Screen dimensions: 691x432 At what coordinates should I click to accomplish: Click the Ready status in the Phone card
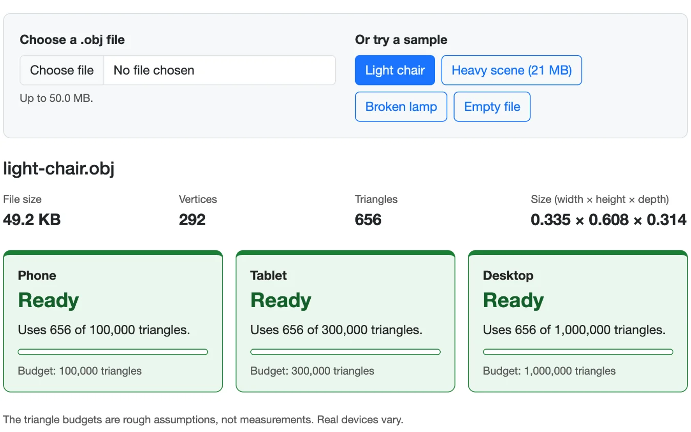pos(48,300)
